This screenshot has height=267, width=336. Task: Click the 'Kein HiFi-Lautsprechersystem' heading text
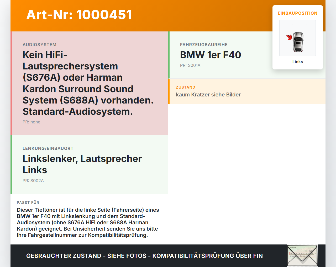click(x=88, y=83)
